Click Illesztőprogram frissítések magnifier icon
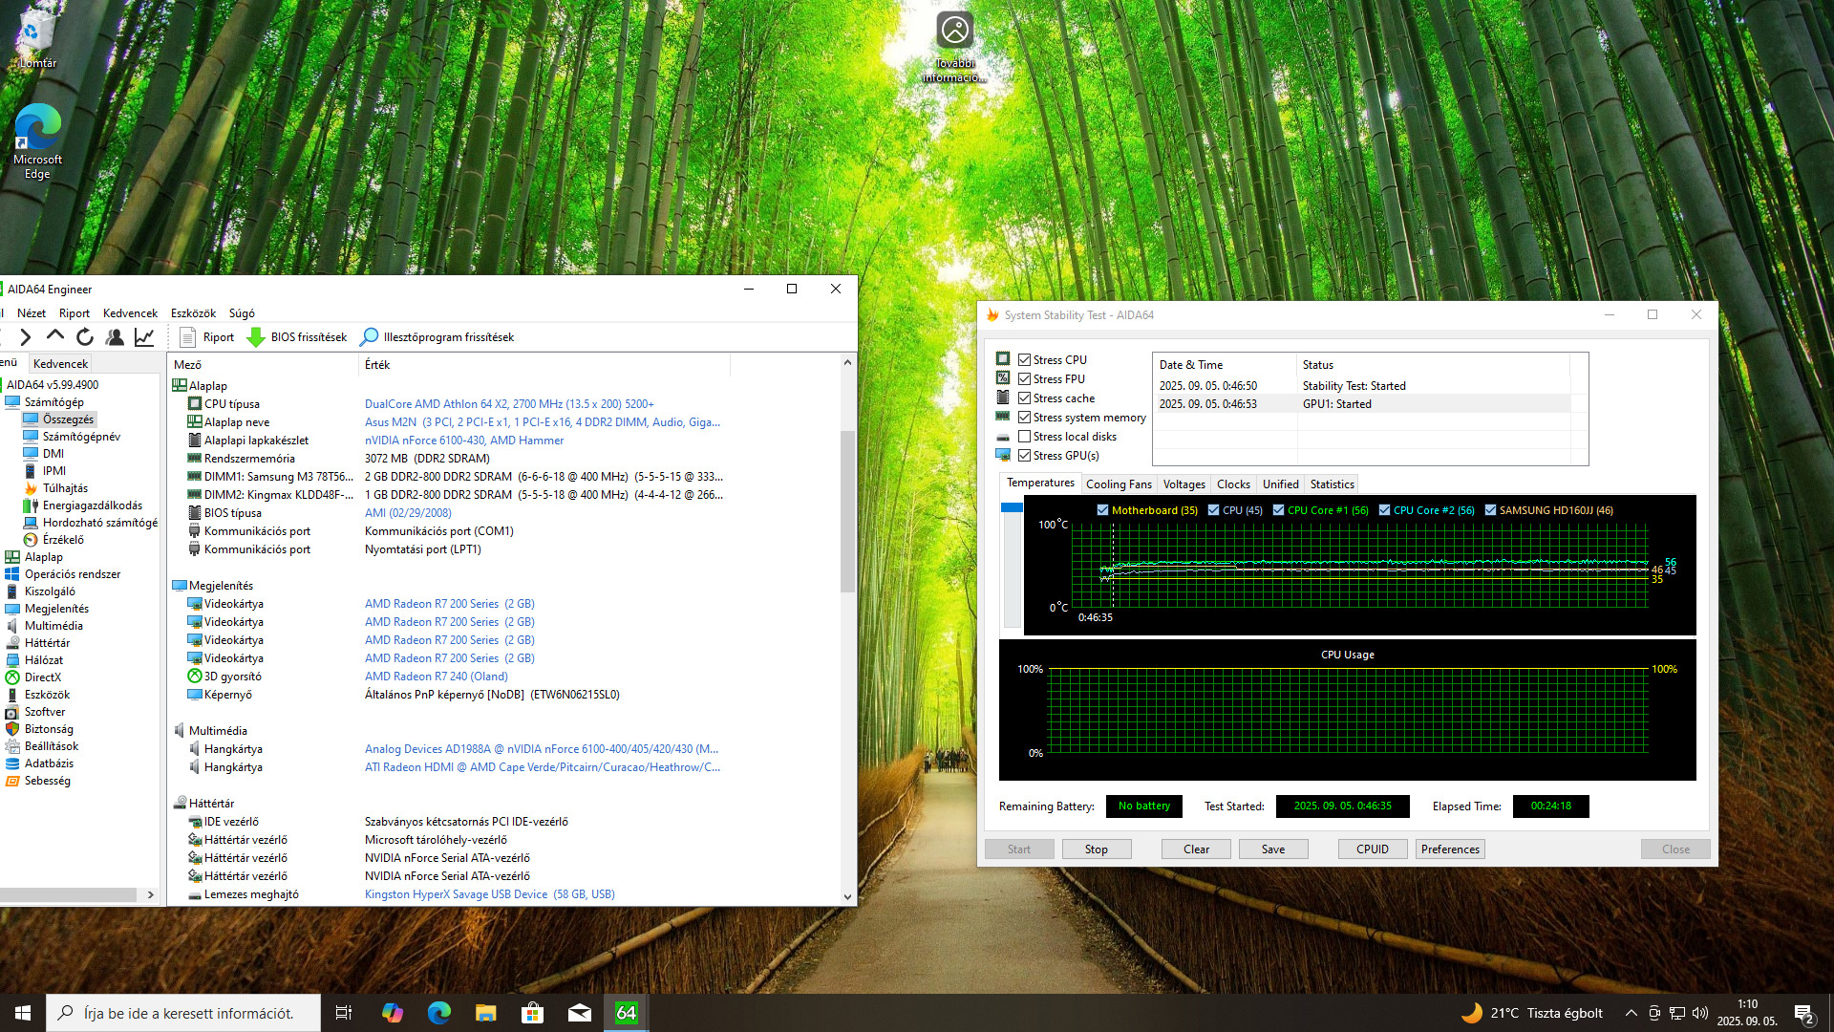The image size is (1834, 1032). tap(369, 337)
